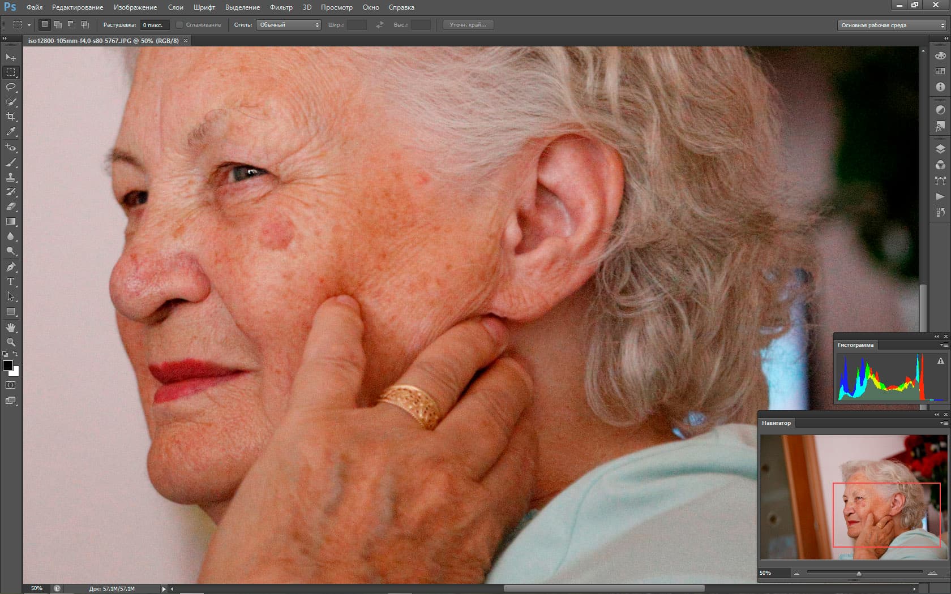This screenshot has width=951, height=594.
Task: Open the 3D menu
Action: click(x=307, y=7)
